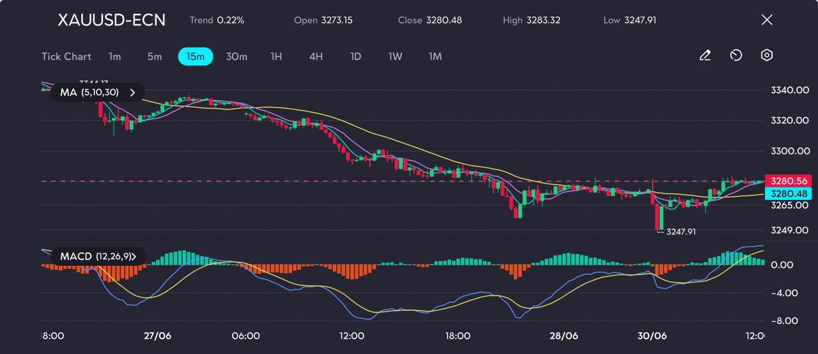The height and width of the screenshot is (354, 818).
Task: Select the 1M monthly timeframe
Action: pyautogui.click(x=435, y=56)
